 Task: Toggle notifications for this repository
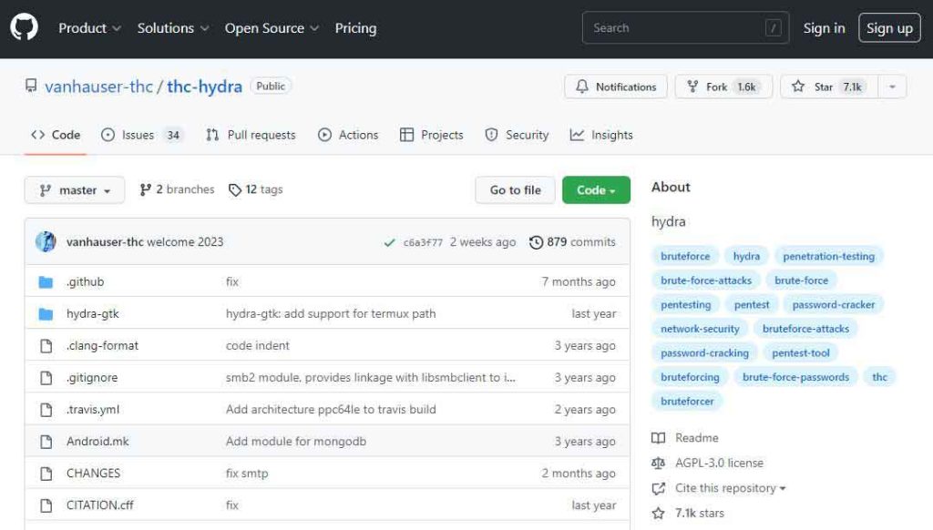616,87
